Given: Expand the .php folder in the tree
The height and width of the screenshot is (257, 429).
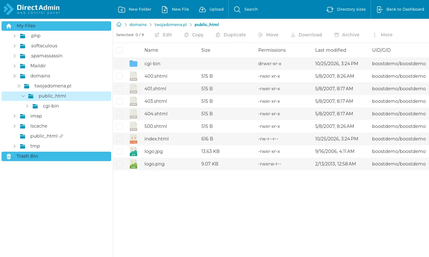Looking at the screenshot, I should pos(14,36).
